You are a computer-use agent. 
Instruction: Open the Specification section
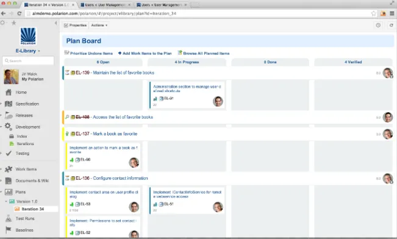[27, 104]
